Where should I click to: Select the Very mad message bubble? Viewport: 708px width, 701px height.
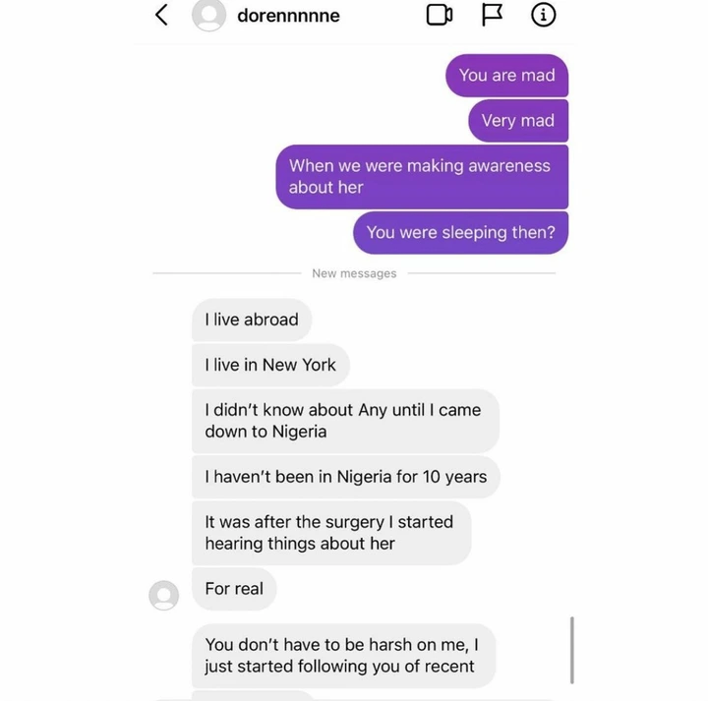coord(518,121)
